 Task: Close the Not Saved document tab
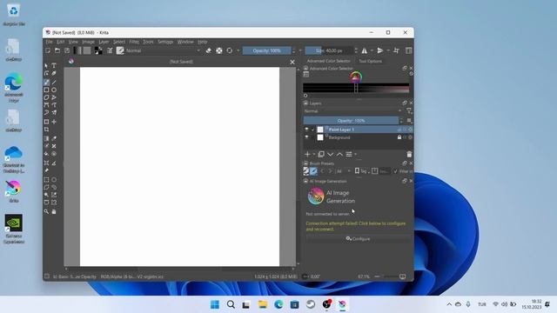pyautogui.click(x=292, y=62)
